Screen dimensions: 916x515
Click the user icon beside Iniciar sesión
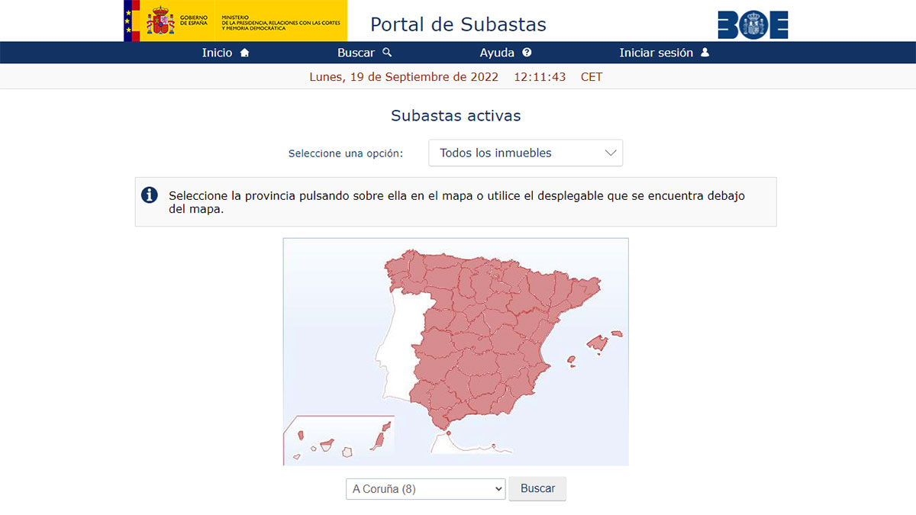tap(705, 53)
